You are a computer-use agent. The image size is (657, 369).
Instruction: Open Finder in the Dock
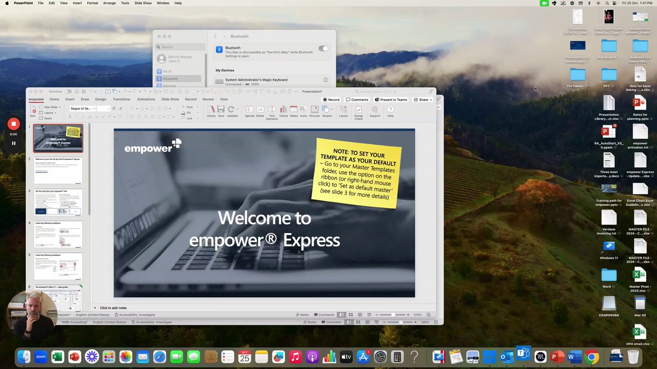pos(24,357)
